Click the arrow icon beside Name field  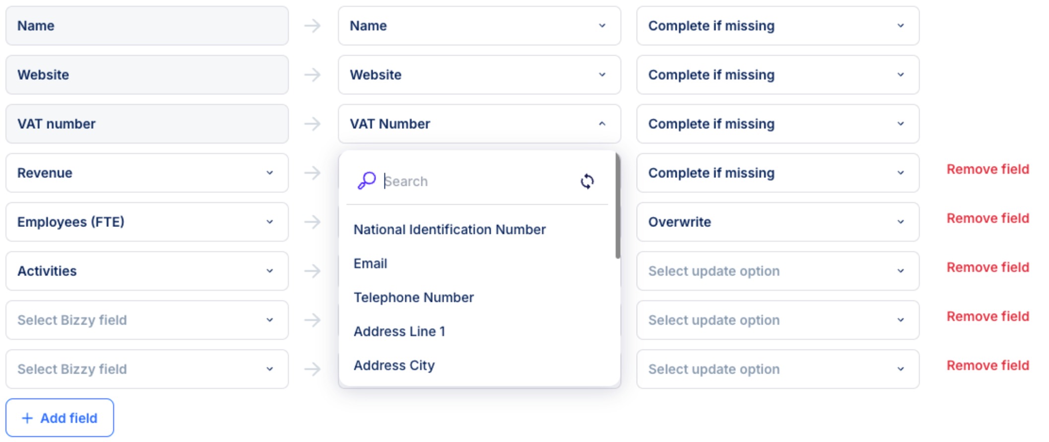click(312, 26)
